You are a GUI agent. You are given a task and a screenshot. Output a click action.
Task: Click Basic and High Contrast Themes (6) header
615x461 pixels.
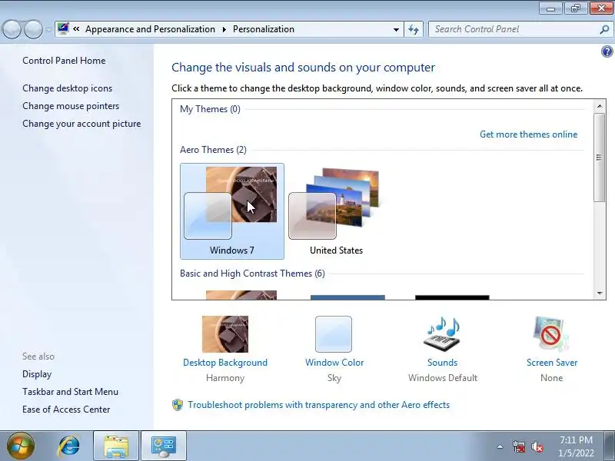252,274
